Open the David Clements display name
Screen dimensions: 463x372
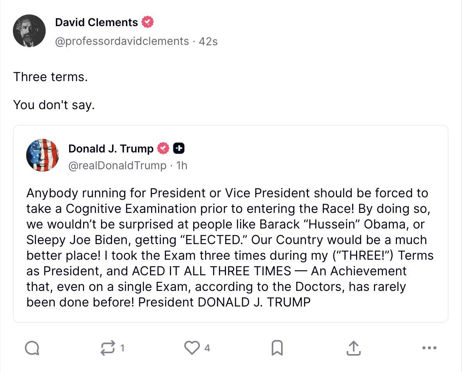click(96, 22)
